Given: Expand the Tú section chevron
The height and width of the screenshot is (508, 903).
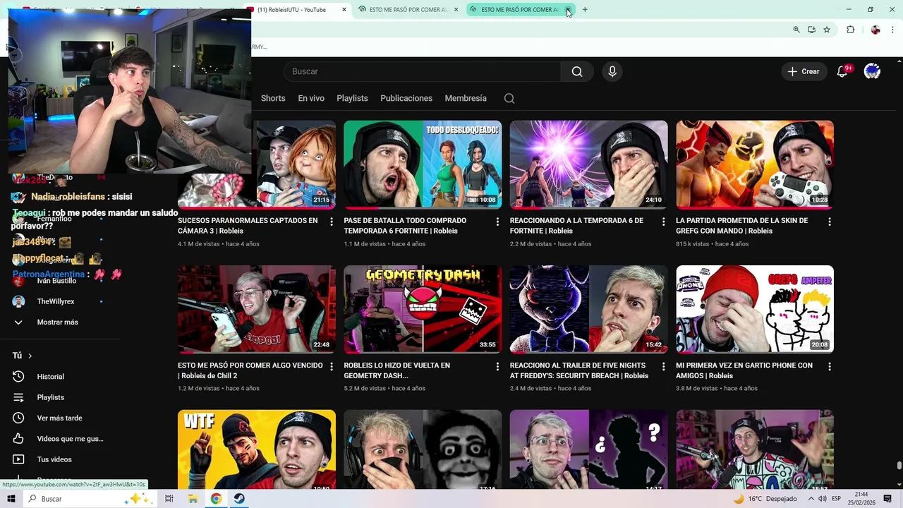Looking at the screenshot, I should tap(30, 356).
